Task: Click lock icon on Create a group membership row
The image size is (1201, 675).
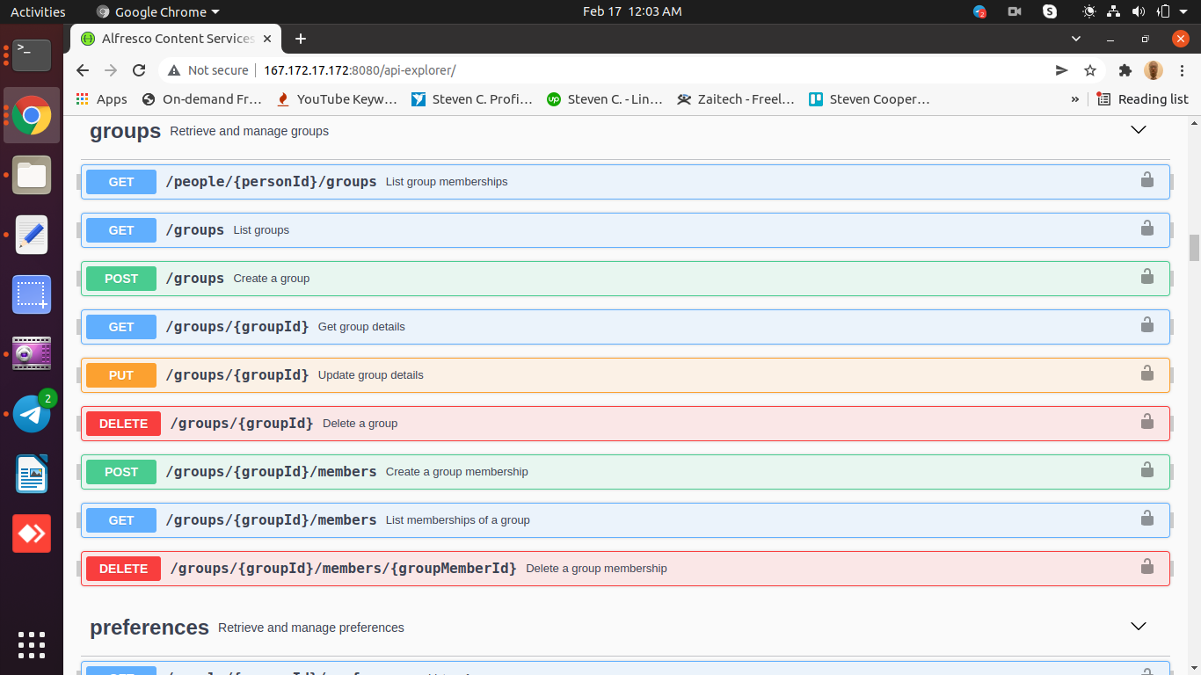Action: pos(1146,470)
